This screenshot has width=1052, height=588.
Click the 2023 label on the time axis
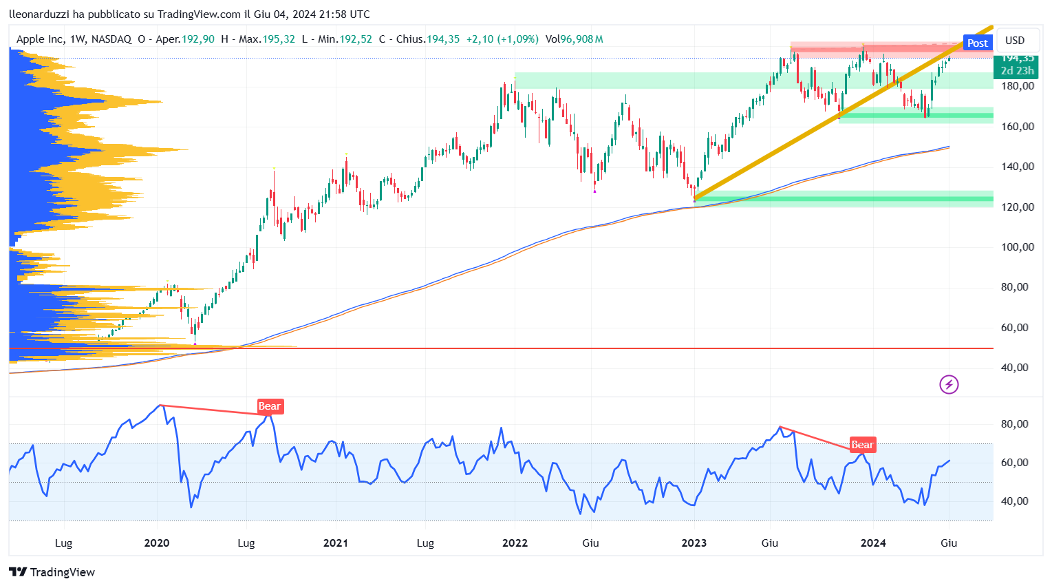pos(694,543)
